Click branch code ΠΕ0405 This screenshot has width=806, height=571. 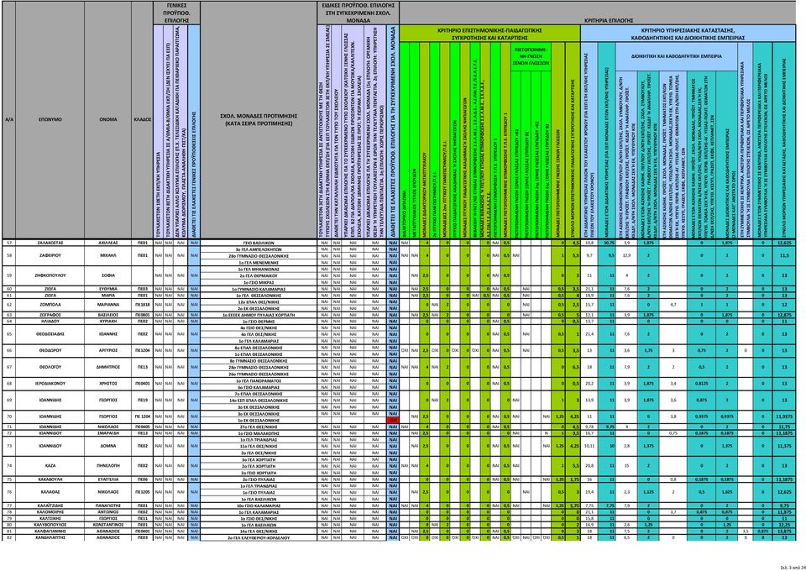click(x=143, y=427)
